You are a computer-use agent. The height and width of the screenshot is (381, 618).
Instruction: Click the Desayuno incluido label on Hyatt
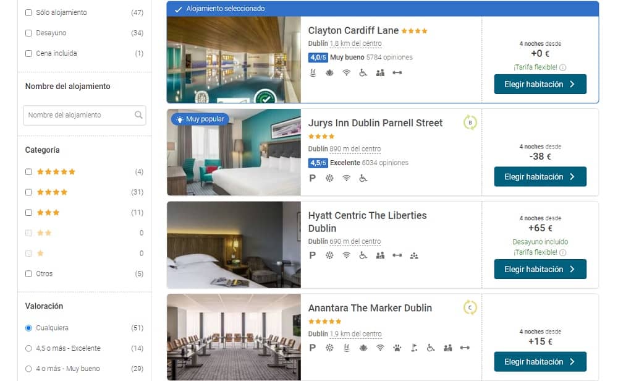click(540, 242)
